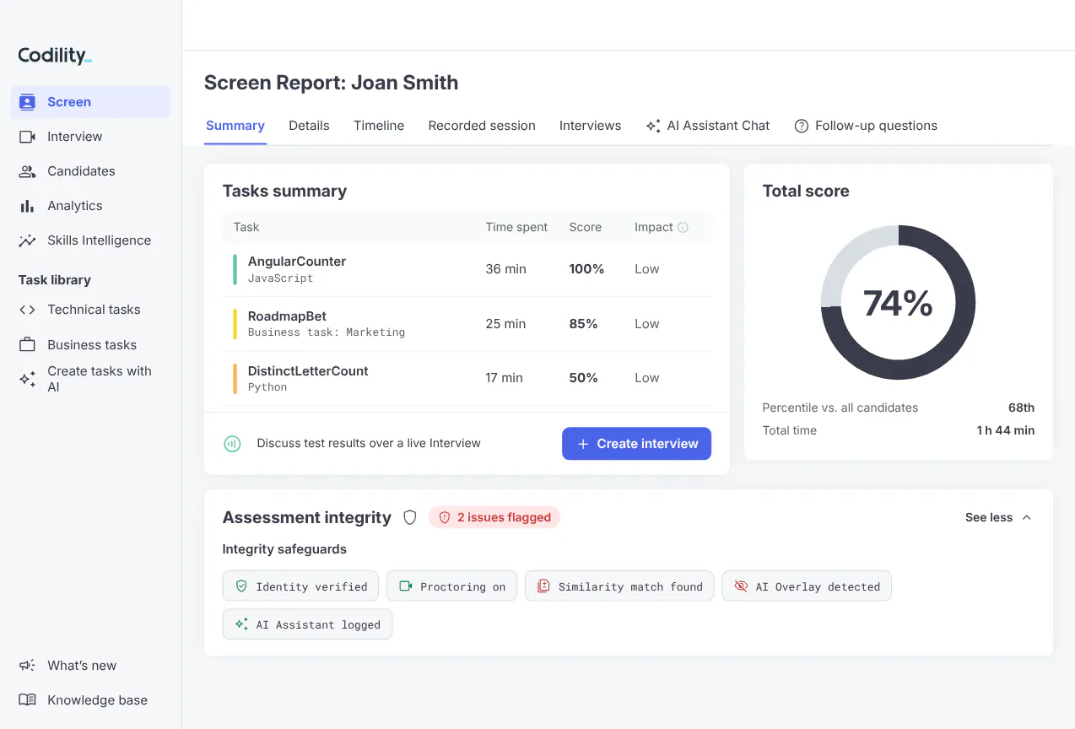This screenshot has height=729, width=1075.
Task: Click the Business tasks briefcase icon
Action: coord(27,344)
